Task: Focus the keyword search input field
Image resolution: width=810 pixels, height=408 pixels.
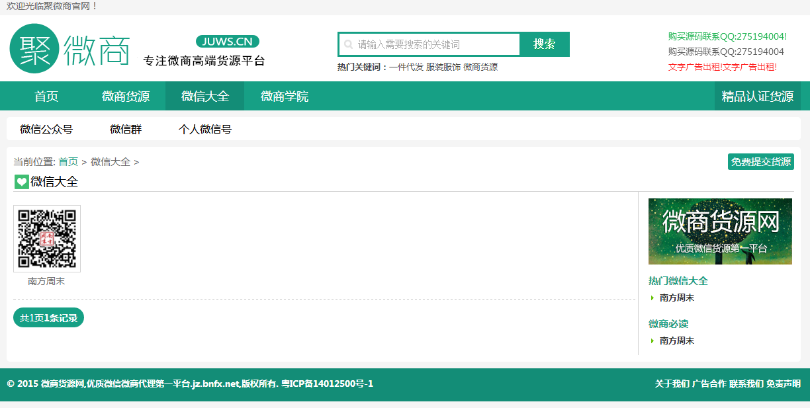Action: click(429, 44)
